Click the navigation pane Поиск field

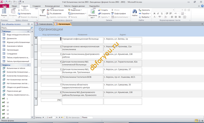tap(16, 28)
